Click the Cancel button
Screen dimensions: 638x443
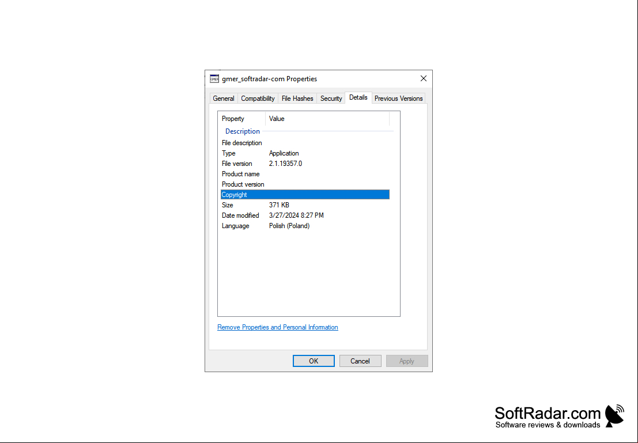(360, 361)
